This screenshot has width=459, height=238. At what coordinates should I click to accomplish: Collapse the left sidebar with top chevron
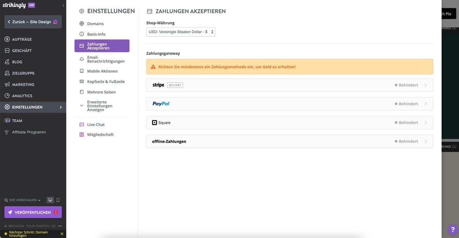tap(63, 5)
